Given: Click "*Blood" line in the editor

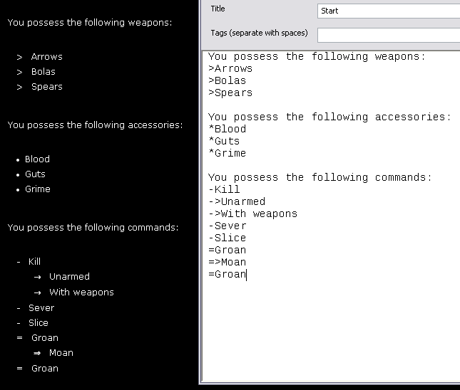Looking at the screenshot, I should click(227, 130).
